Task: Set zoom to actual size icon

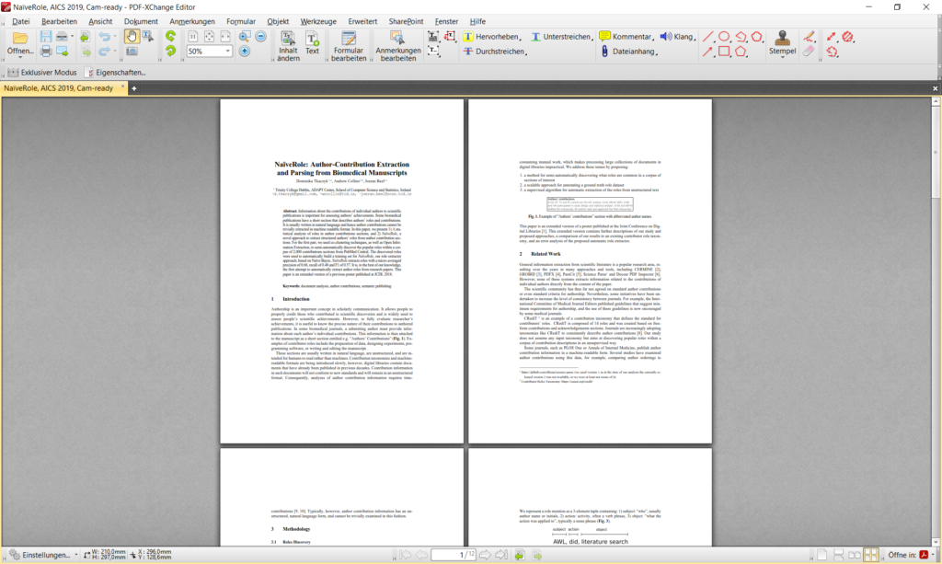Action: pyautogui.click(x=193, y=37)
